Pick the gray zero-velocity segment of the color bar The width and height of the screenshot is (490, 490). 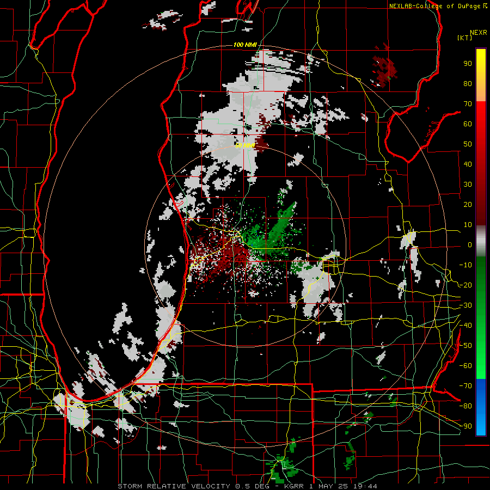click(x=481, y=241)
